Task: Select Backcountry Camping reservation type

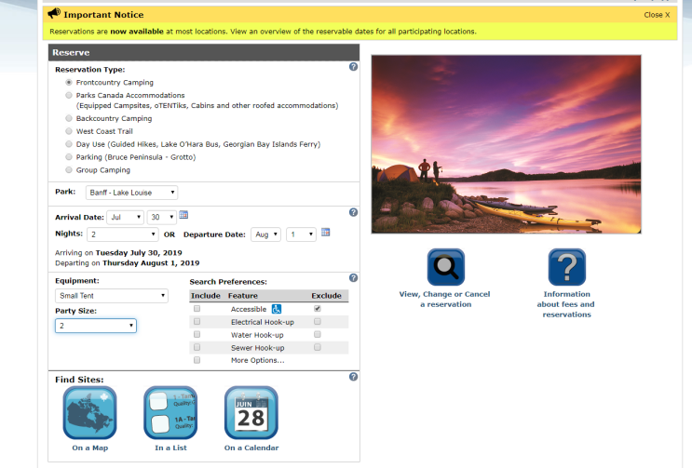Action: pyautogui.click(x=68, y=118)
